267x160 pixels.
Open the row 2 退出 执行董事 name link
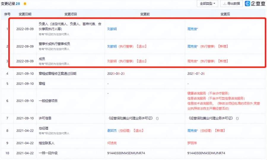coord(112,46)
